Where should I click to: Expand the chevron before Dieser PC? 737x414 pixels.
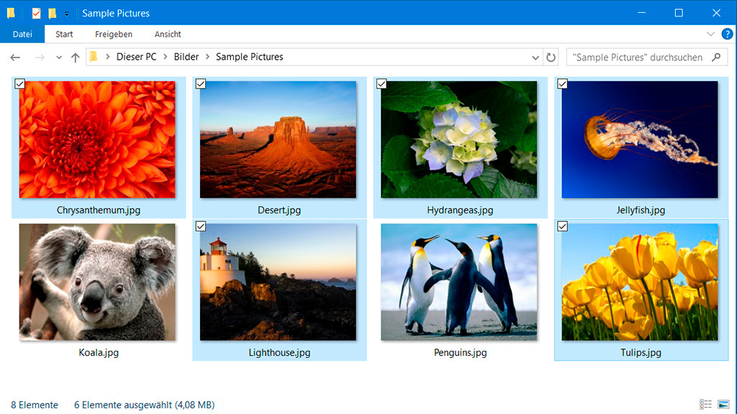point(108,57)
